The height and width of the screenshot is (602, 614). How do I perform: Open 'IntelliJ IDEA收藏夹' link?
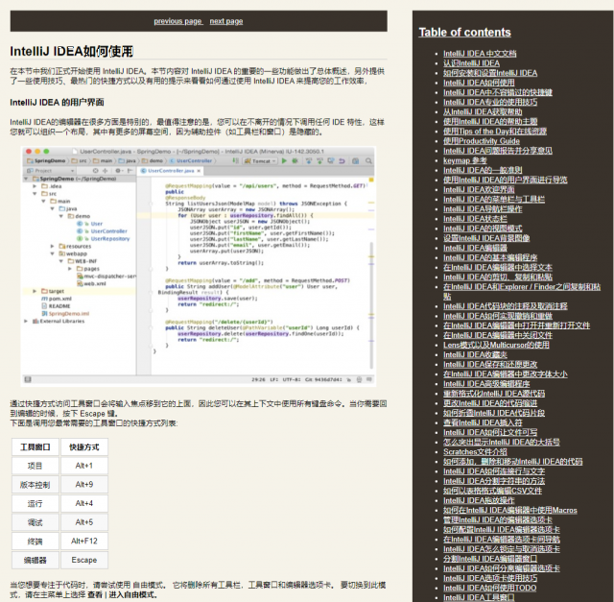pyautogui.click(x=475, y=354)
